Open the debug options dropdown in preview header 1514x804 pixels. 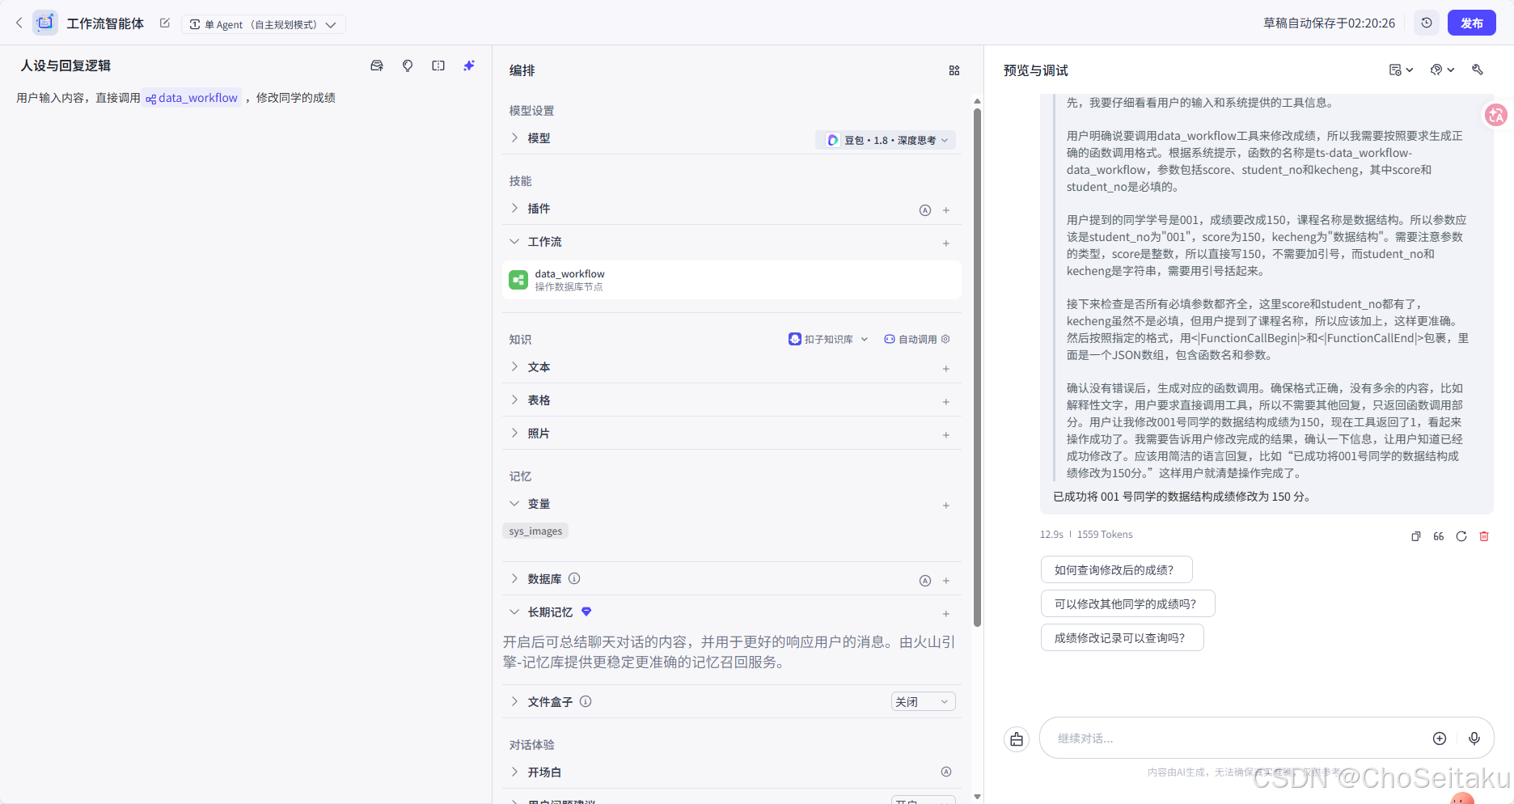(1442, 70)
